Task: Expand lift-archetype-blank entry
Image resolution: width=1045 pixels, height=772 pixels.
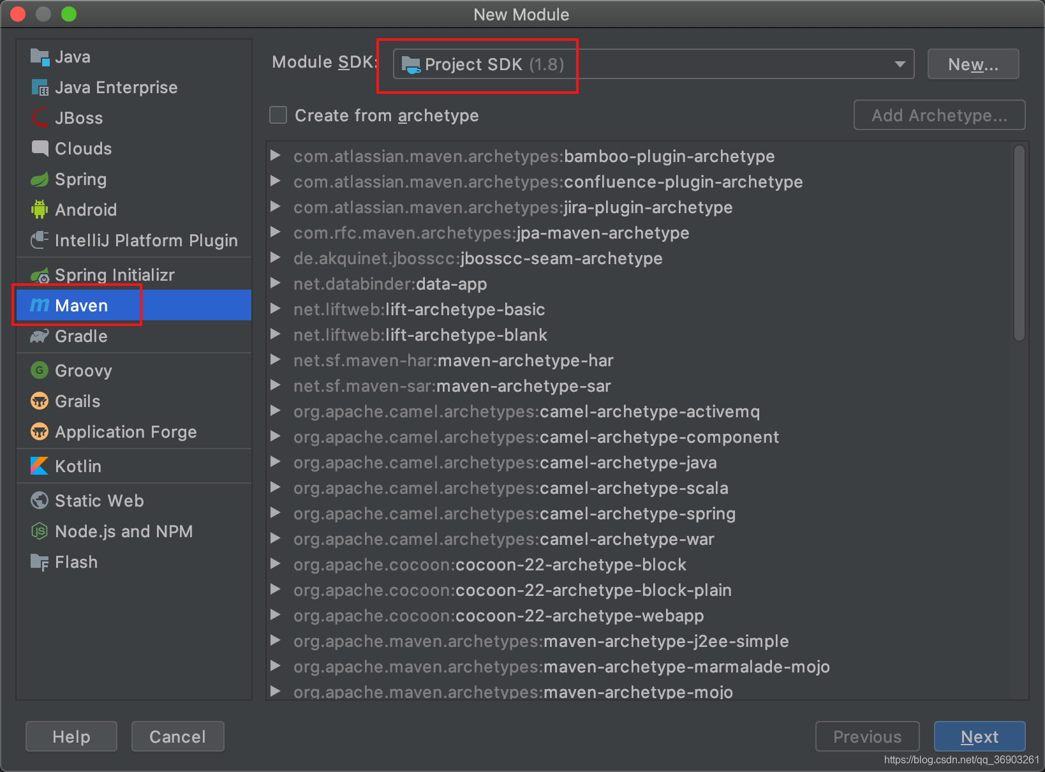Action: pyautogui.click(x=276, y=334)
